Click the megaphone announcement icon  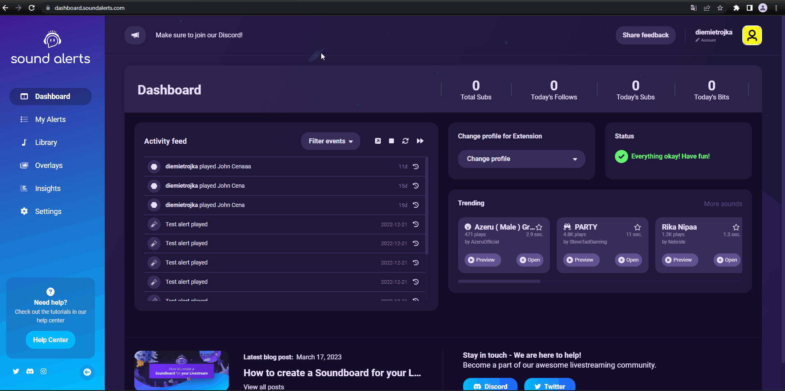135,35
